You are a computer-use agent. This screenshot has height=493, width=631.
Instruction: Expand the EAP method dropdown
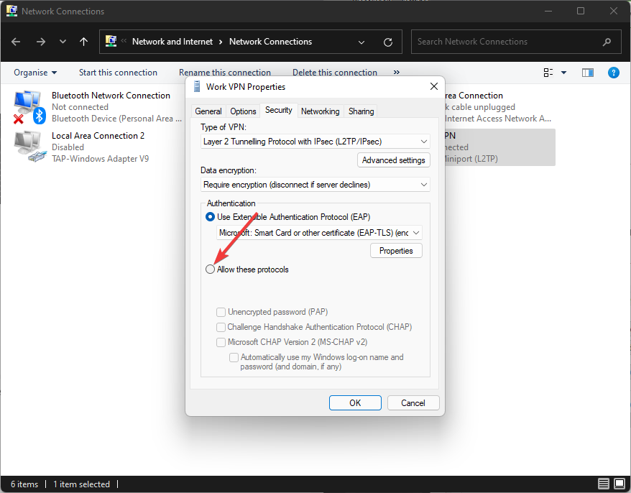[x=319, y=232]
